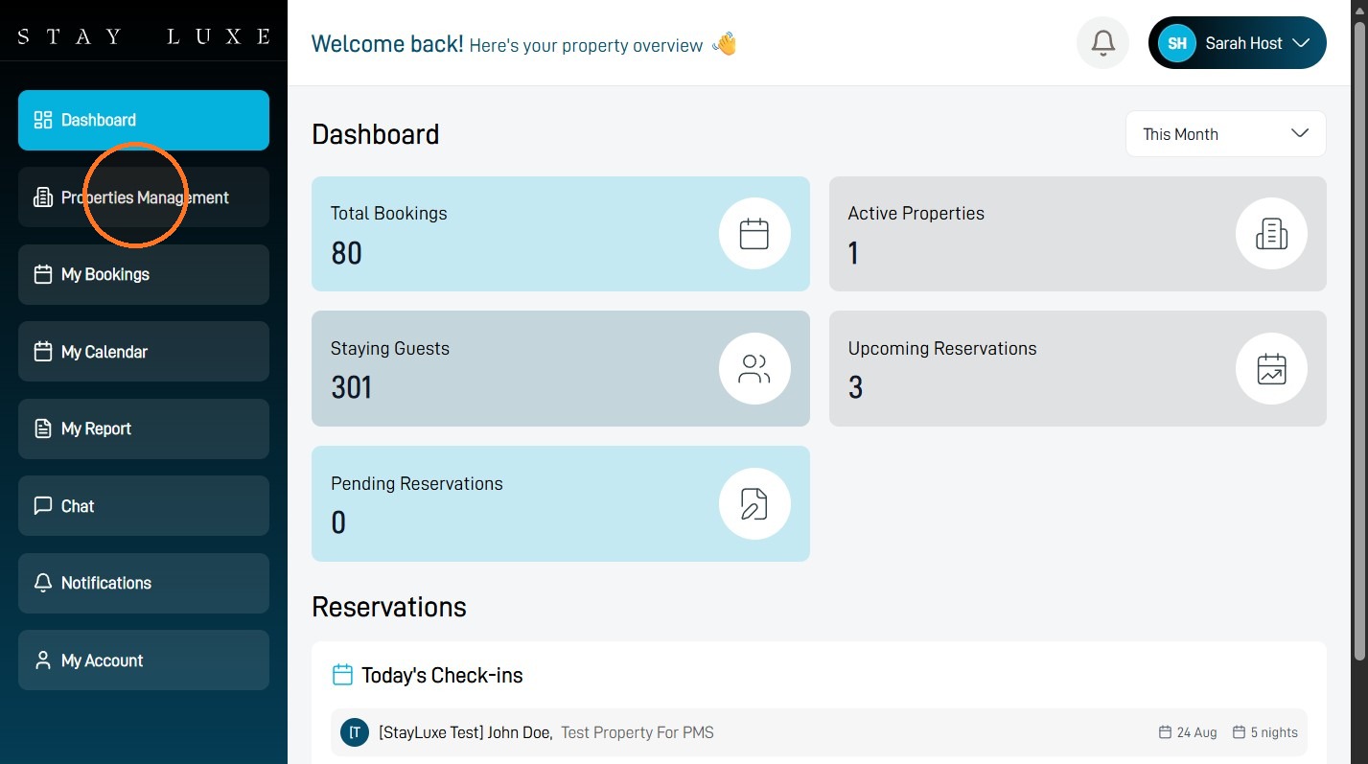Click the Notifications bell icon in sidebar
The width and height of the screenshot is (1368, 764).
43,583
